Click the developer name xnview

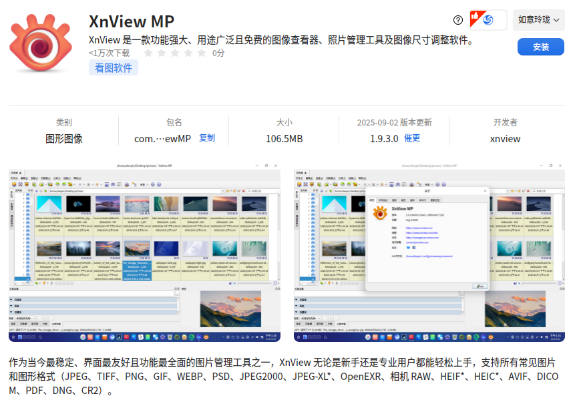505,139
